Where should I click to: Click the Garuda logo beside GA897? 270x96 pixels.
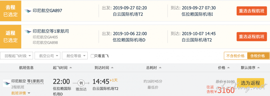[x=28, y=11]
